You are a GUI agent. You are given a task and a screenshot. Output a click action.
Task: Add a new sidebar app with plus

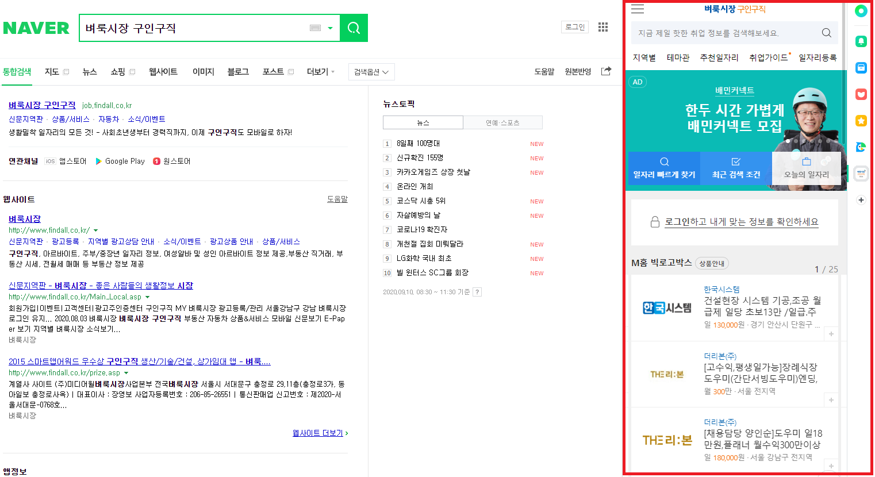(x=861, y=200)
